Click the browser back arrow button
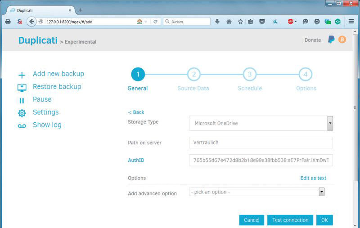The height and width of the screenshot is (228, 360). (x=31, y=22)
